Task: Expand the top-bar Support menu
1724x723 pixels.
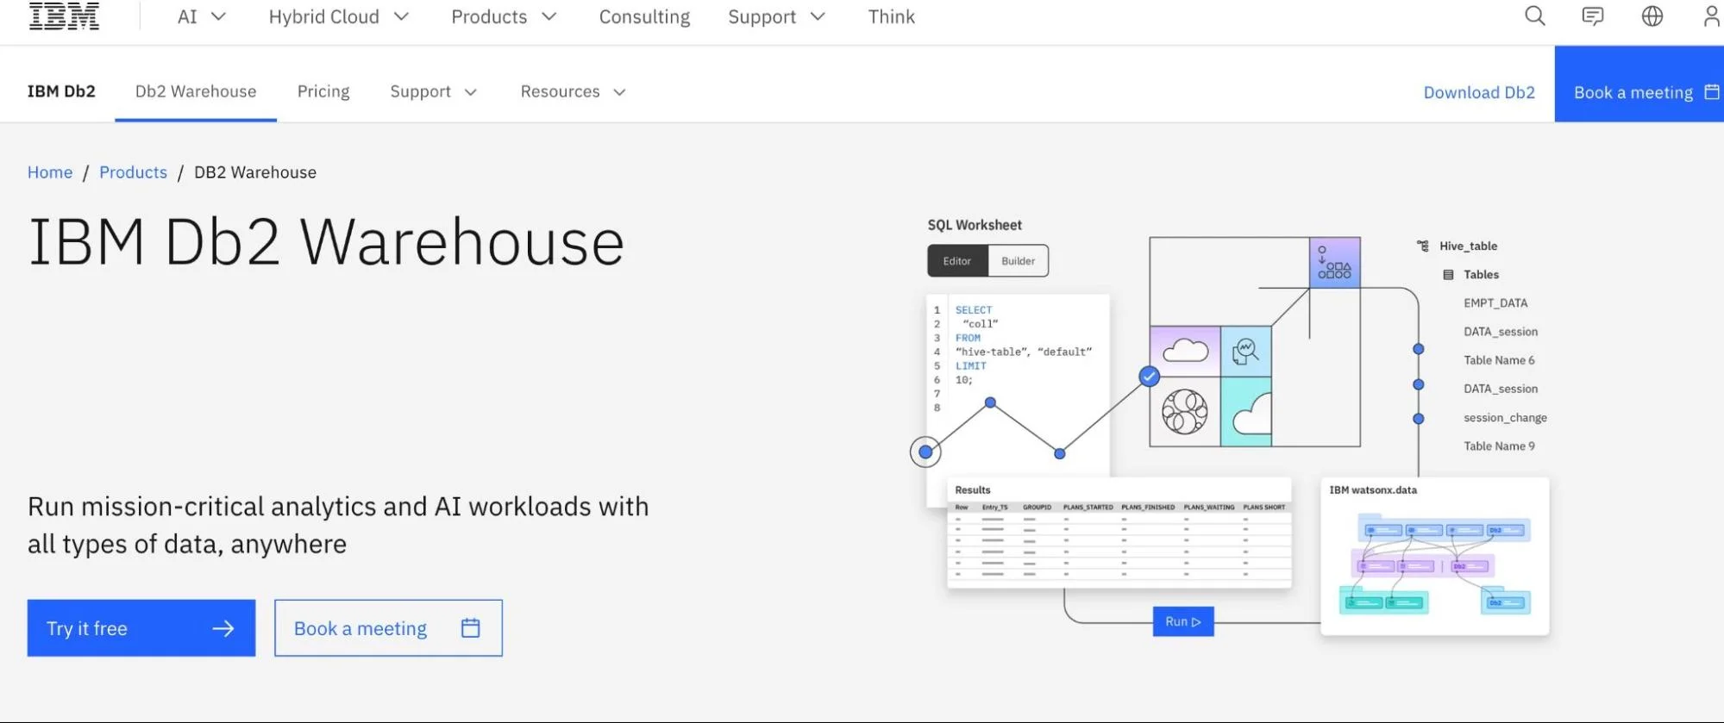Action: 776,17
